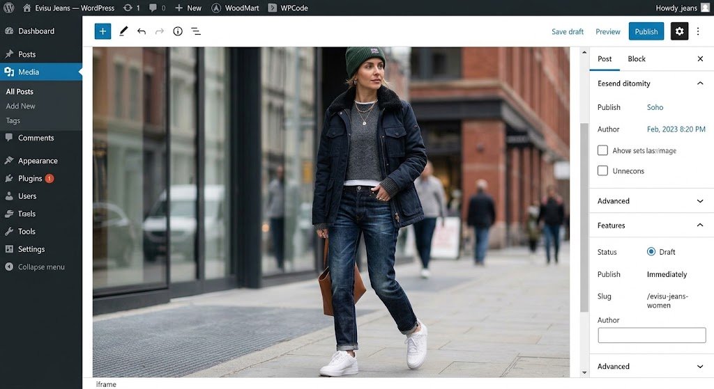Click the Users person icon
Screen dimensions: 714x389
[9, 196]
